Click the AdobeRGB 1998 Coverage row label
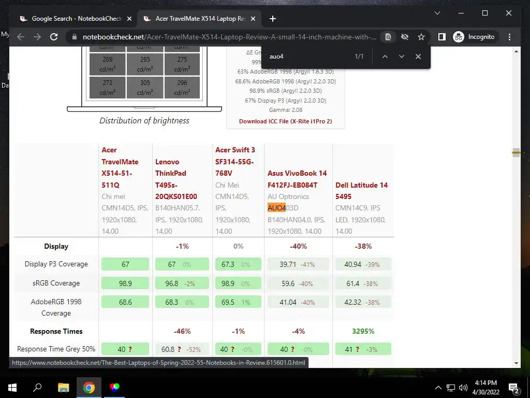This screenshot has height=398, width=530. pos(56,307)
